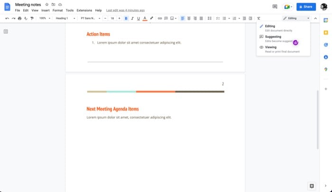Select Editing mode option
The image size is (332, 192).
[x=283, y=28]
